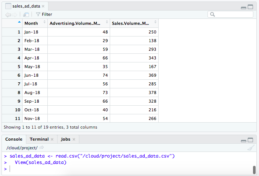Sort by Advertising.Volume column
This screenshot has width=259, height=176.
click(78, 23)
